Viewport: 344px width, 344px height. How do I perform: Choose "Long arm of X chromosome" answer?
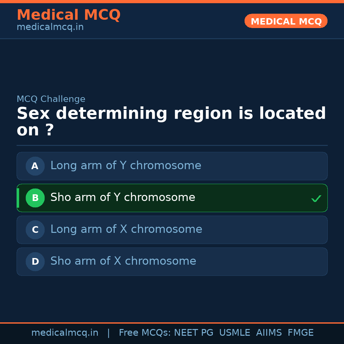[x=126, y=229]
